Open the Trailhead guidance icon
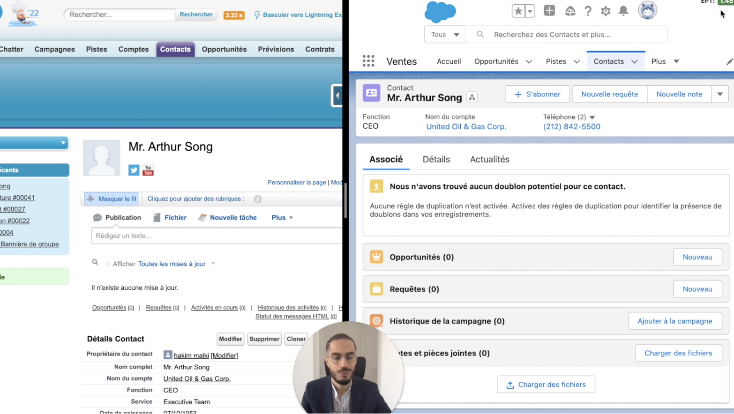 pos(570,11)
